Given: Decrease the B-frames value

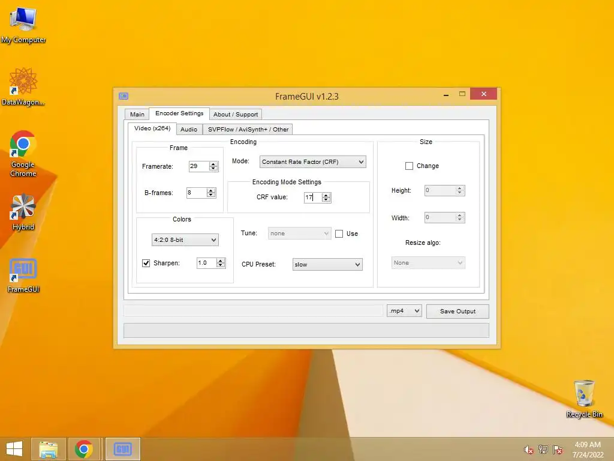Looking at the screenshot, I should coord(211,195).
